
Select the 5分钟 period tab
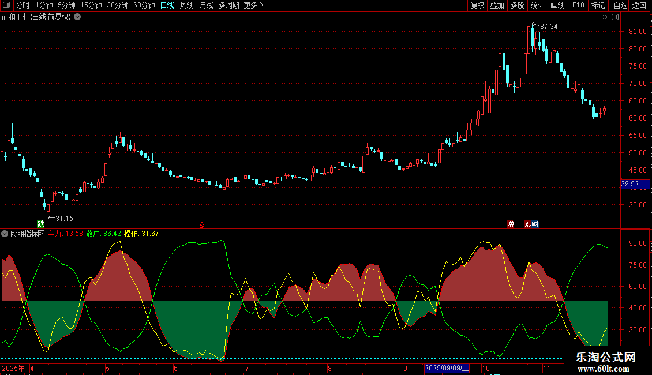(66, 5)
